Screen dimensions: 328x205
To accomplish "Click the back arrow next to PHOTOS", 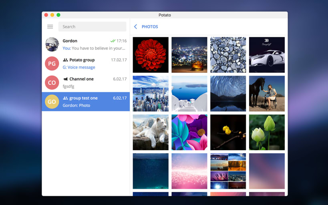I will [135, 26].
